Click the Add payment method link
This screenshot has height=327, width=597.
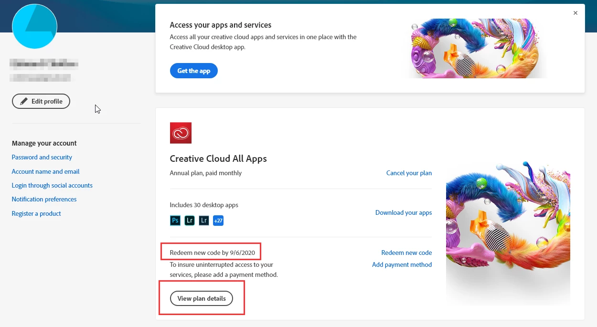[x=402, y=264]
